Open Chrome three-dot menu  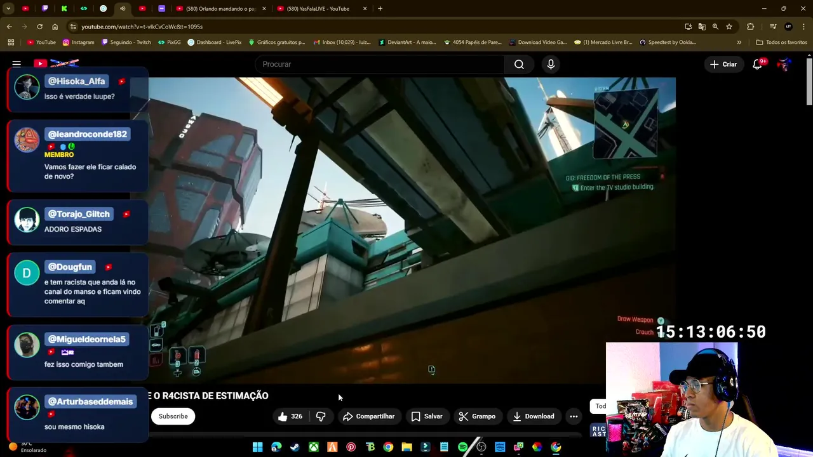point(803,27)
